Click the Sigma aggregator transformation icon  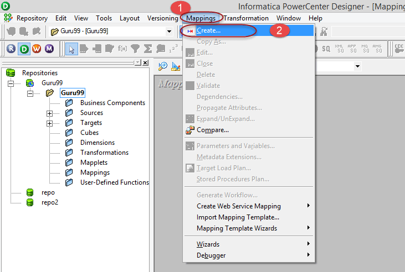point(148,49)
